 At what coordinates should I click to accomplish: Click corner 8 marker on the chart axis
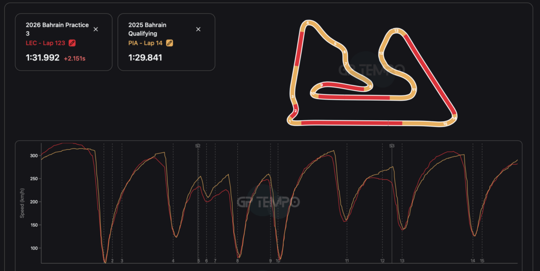[238, 260]
